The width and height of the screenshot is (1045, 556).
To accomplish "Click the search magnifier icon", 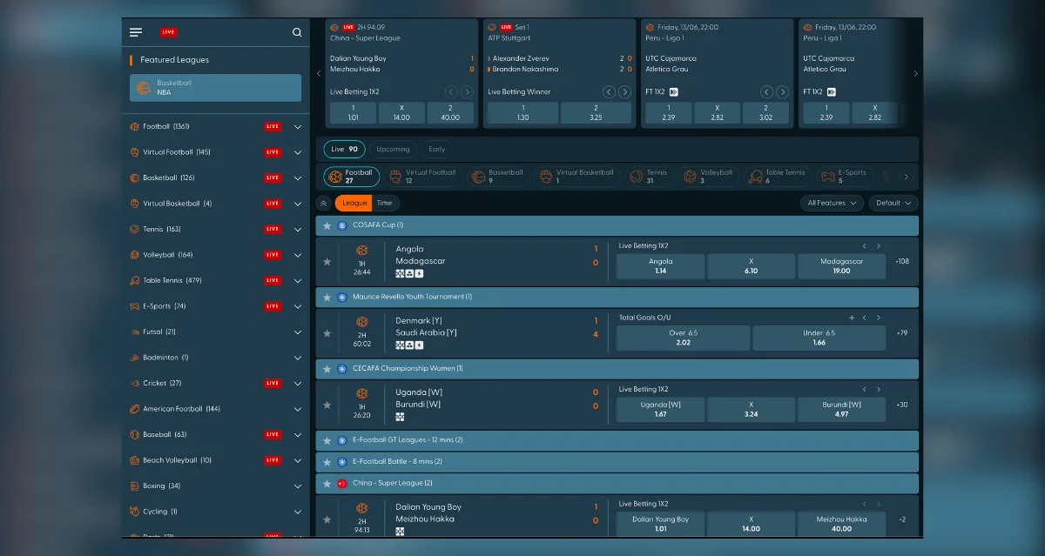I will click(x=297, y=32).
